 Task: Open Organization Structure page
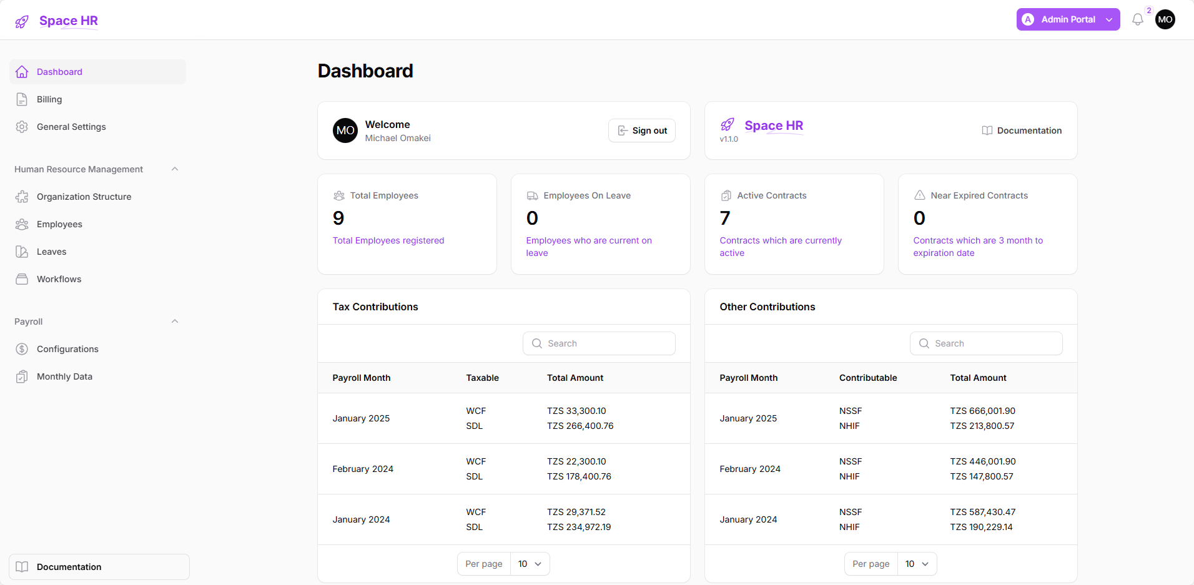pos(98,197)
